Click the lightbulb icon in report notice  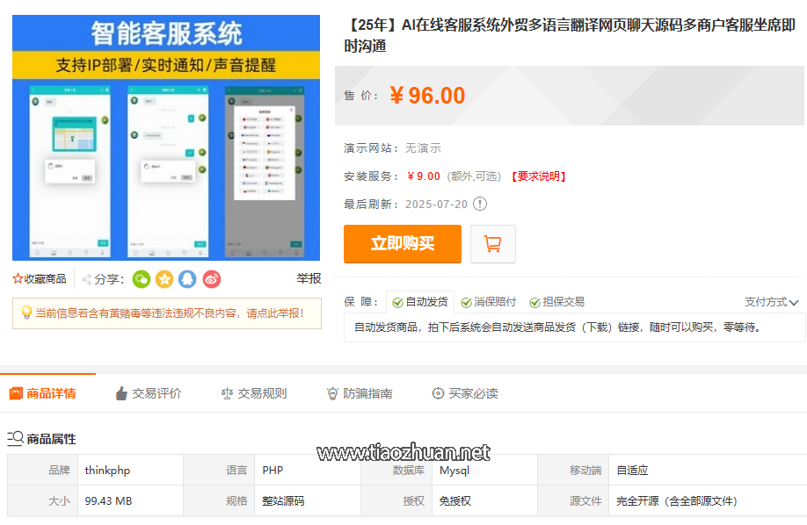pos(26,313)
